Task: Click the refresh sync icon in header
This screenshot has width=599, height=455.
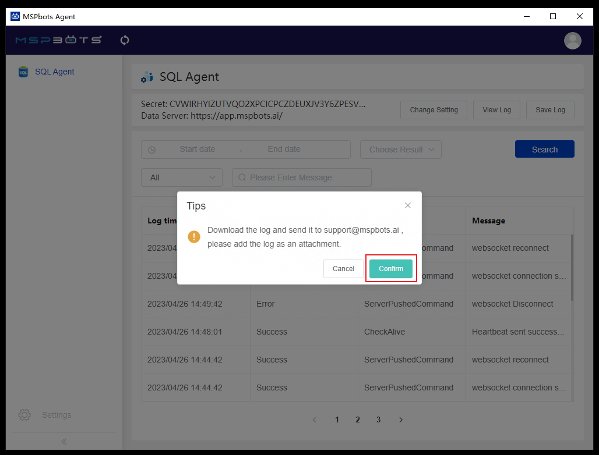Action: (124, 40)
